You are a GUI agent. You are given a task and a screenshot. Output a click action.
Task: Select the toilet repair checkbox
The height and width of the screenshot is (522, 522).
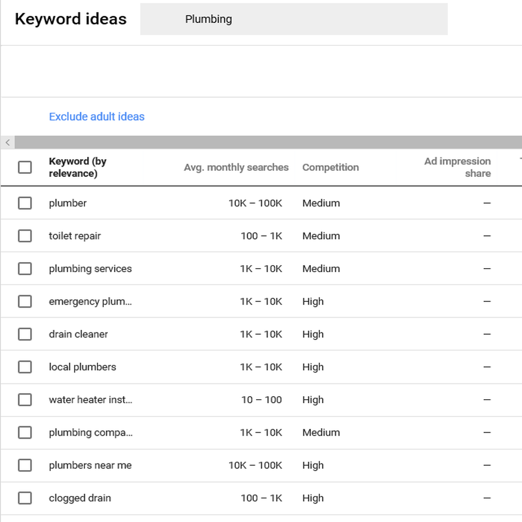25,236
